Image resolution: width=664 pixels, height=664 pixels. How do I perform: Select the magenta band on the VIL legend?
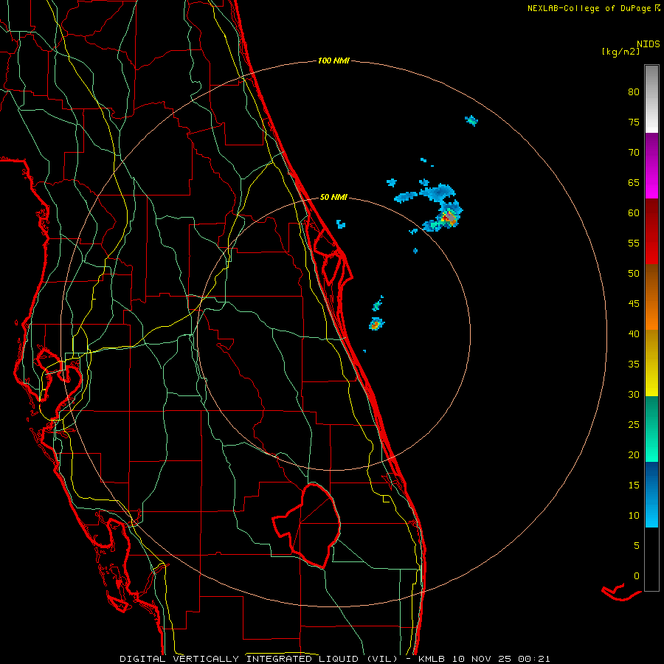(x=651, y=165)
